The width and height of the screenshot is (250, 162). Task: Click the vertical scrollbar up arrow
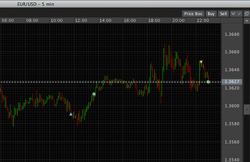(x=247, y=21)
